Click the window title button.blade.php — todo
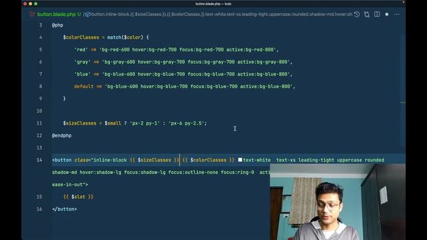 tap(213, 4)
